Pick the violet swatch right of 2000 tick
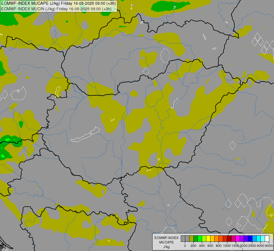The image size is (274, 251). coord(246,238)
